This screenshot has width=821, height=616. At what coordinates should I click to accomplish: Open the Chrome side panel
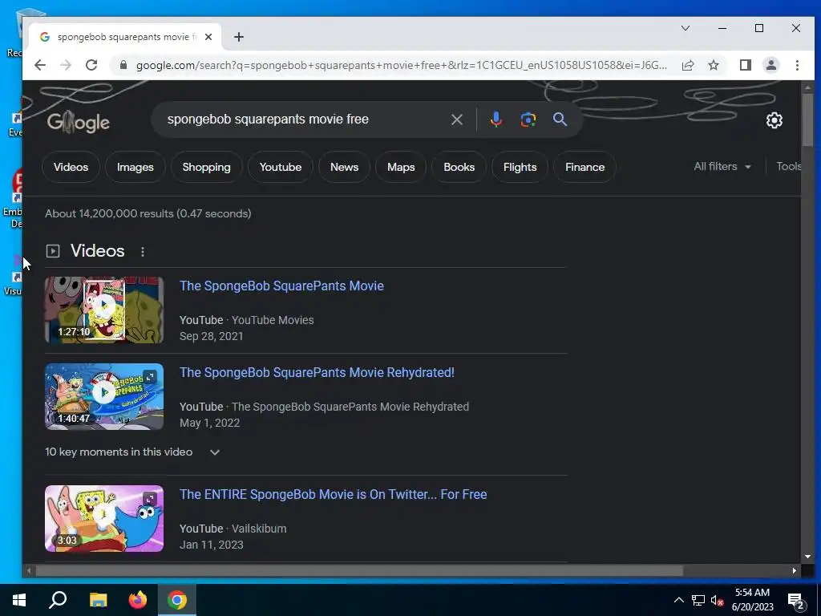point(745,65)
